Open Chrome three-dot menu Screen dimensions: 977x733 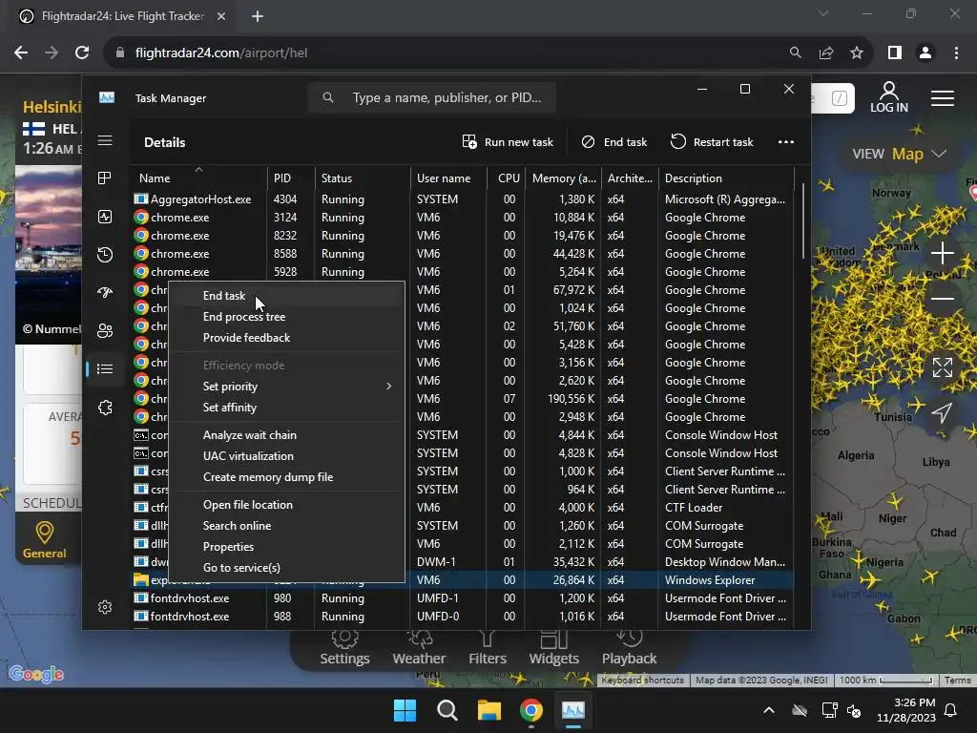pyautogui.click(x=956, y=53)
